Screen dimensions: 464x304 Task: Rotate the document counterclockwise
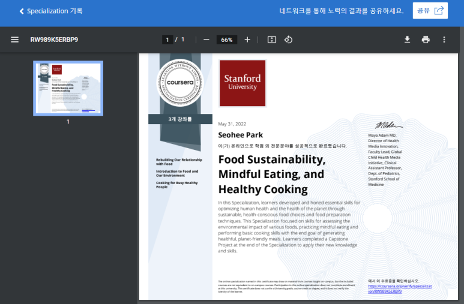tap(288, 40)
